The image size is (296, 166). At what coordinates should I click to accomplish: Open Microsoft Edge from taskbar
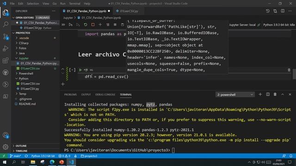click(x=52, y=162)
